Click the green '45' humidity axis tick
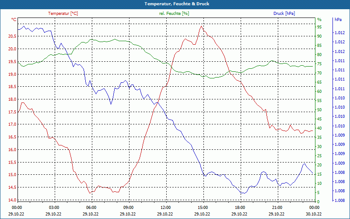350x219 pixels. pos(319,119)
